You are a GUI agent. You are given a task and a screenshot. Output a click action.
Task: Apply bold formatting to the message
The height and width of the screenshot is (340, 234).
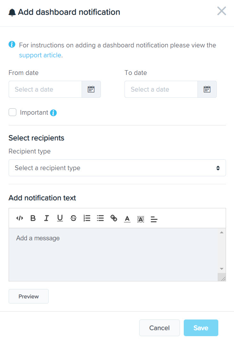tap(33, 218)
